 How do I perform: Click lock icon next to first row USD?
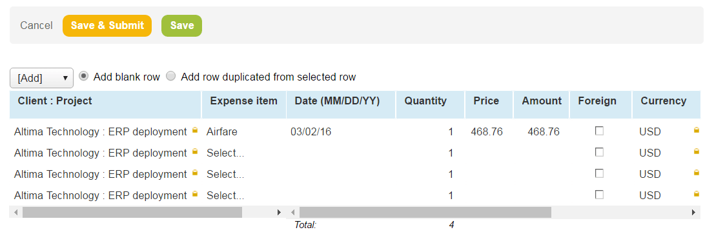(x=696, y=131)
